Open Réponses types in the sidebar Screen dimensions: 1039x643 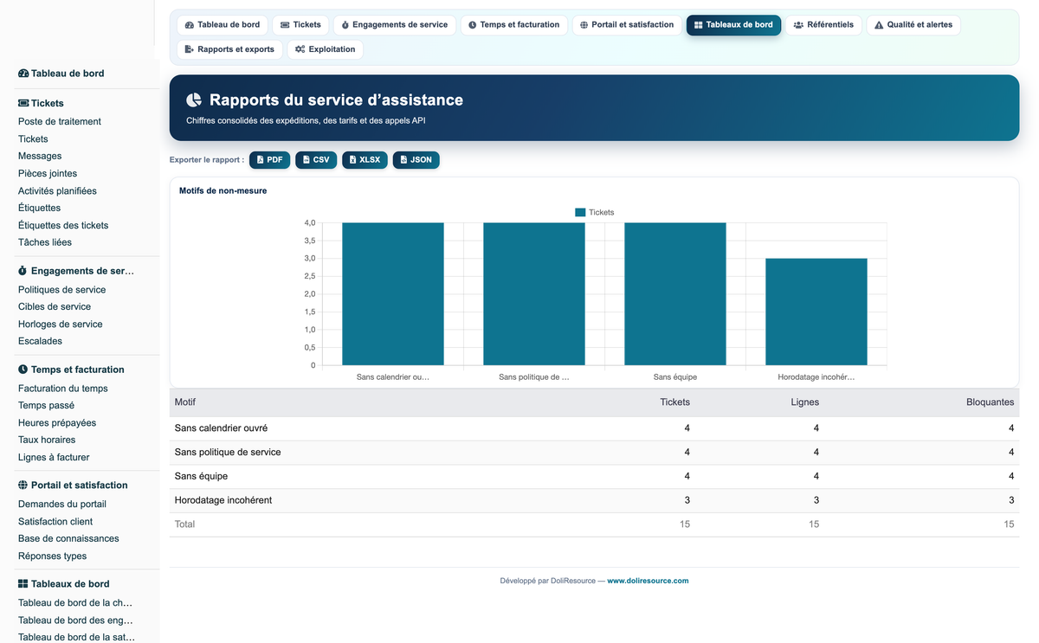click(52, 556)
